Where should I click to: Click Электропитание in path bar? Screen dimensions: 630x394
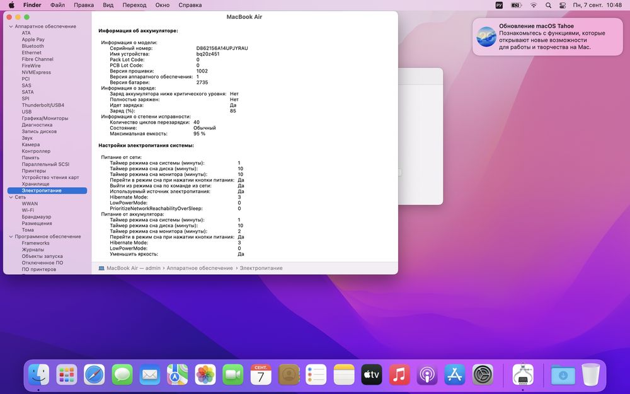(261, 268)
